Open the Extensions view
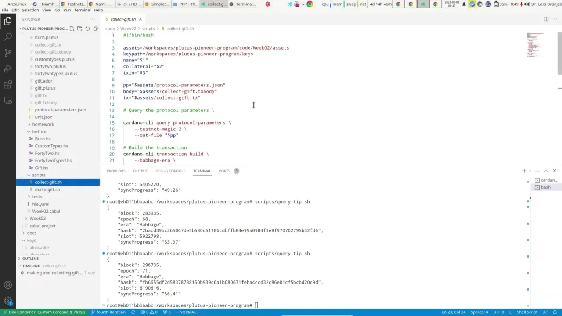Image resolution: width=562 pixels, height=316 pixels. pyautogui.click(x=7, y=85)
